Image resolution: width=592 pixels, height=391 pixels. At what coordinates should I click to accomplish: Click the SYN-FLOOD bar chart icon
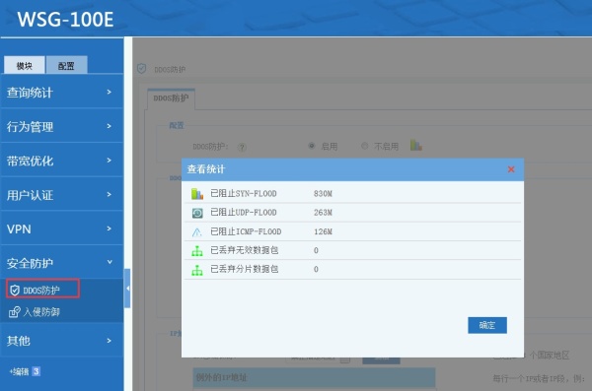click(x=197, y=194)
